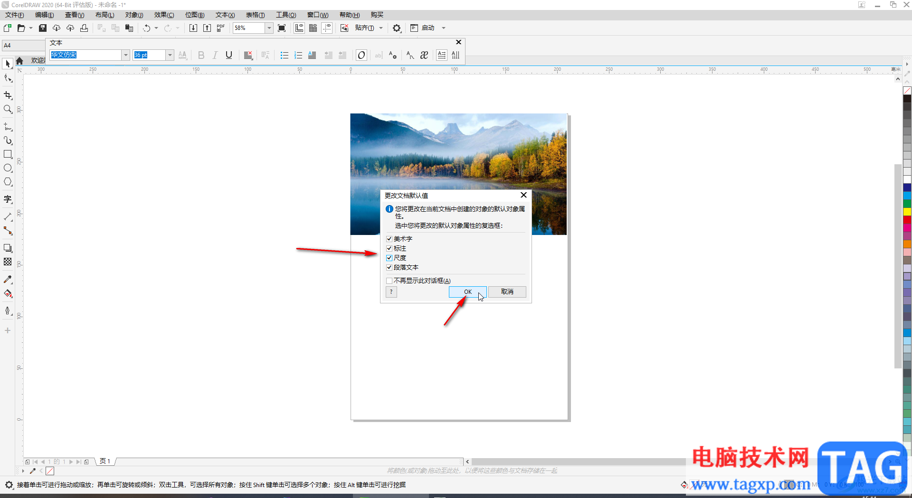Image resolution: width=912 pixels, height=498 pixels.
Task: Toggle Bold in the text toolbar
Action: [201, 55]
